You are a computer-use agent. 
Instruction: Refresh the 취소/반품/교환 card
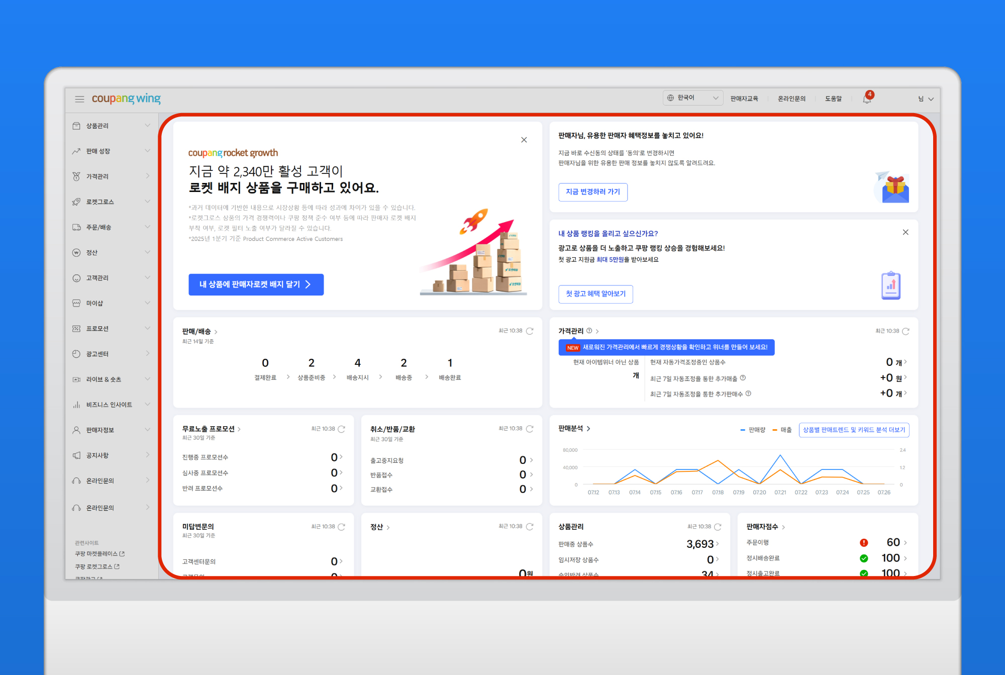(530, 429)
